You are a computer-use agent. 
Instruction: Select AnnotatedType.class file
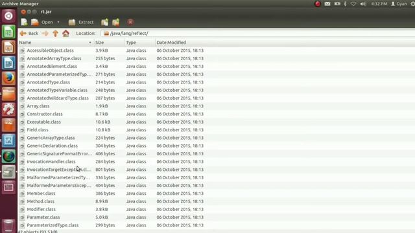tap(49, 82)
